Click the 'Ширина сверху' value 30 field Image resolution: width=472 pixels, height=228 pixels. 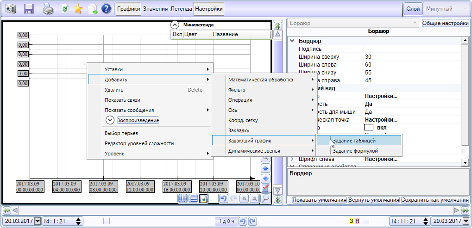tap(412, 57)
